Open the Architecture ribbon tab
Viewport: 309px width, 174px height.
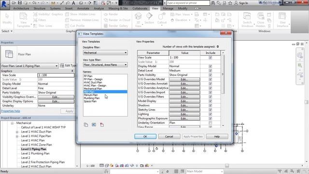click(x=21, y=9)
